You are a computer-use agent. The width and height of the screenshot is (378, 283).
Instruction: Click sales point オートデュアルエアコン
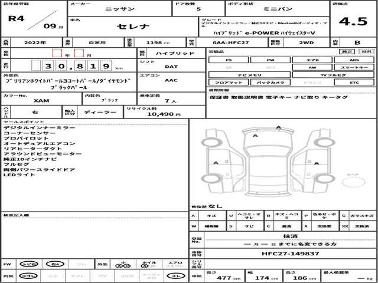click(40, 144)
